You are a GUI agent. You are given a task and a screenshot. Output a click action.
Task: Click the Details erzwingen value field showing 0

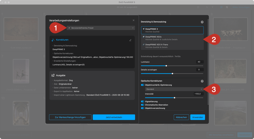[x=200, y=70]
